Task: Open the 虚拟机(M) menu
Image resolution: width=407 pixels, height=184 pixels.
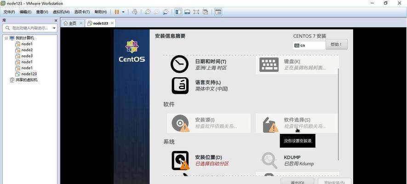Action: tap(61, 12)
